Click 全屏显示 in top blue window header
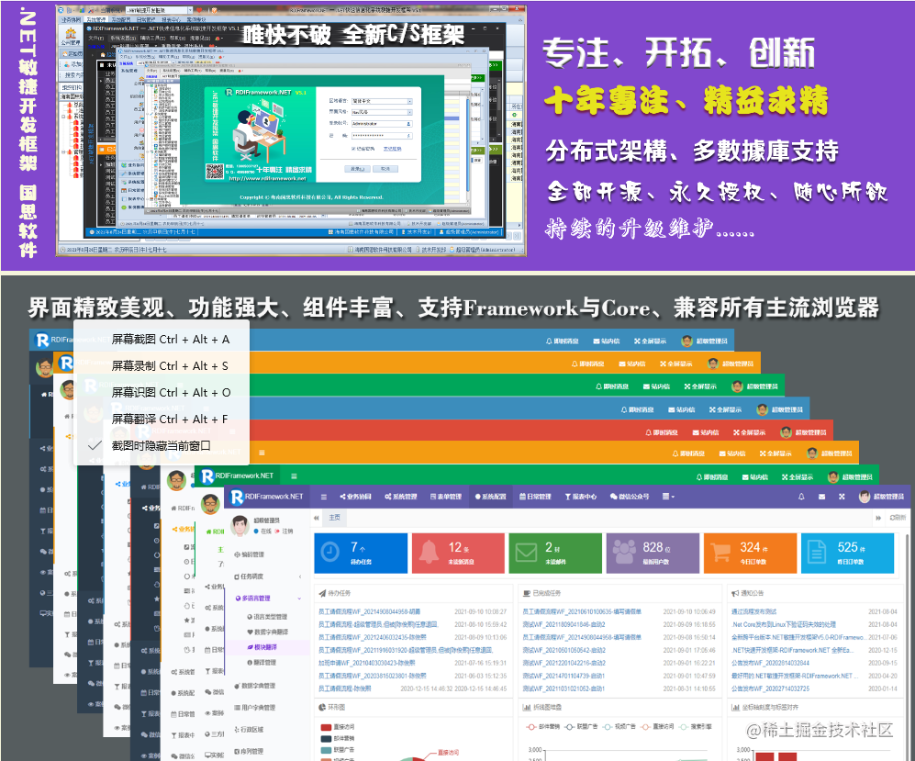Viewport: 915px width, 761px height. point(650,341)
